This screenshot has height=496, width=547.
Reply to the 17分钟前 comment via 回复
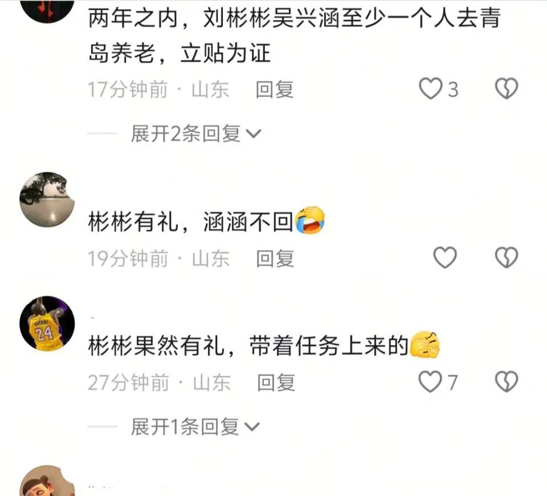tap(275, 90)
